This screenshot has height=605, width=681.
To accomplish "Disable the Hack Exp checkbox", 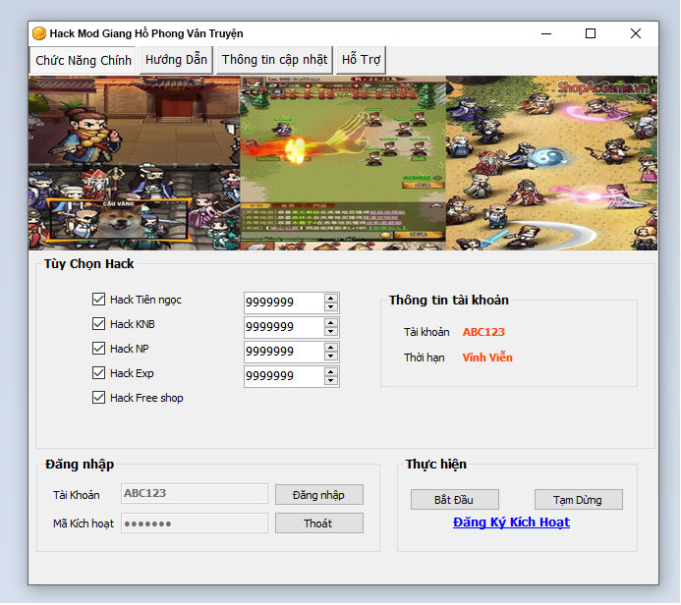I will pos(98,373).
